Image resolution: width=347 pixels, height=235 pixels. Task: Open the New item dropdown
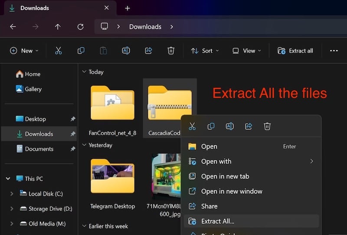(x=24, y=51)
